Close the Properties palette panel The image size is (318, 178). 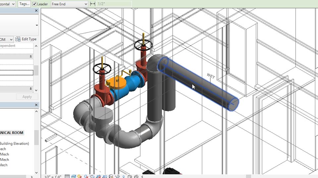(36, 11)
